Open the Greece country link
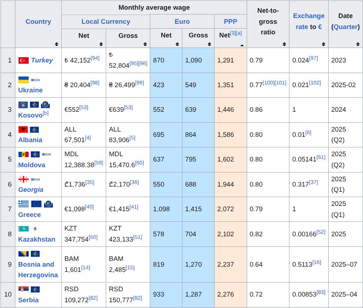This screenshot has height=308, width=363. click(30, 215)
